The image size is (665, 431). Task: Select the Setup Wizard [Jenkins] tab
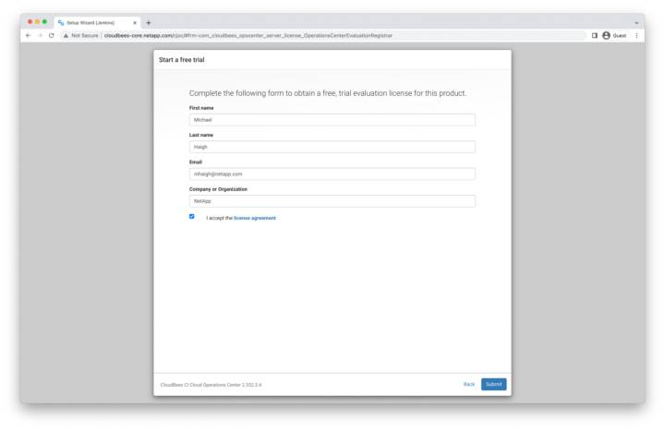[x=92, y=22]
